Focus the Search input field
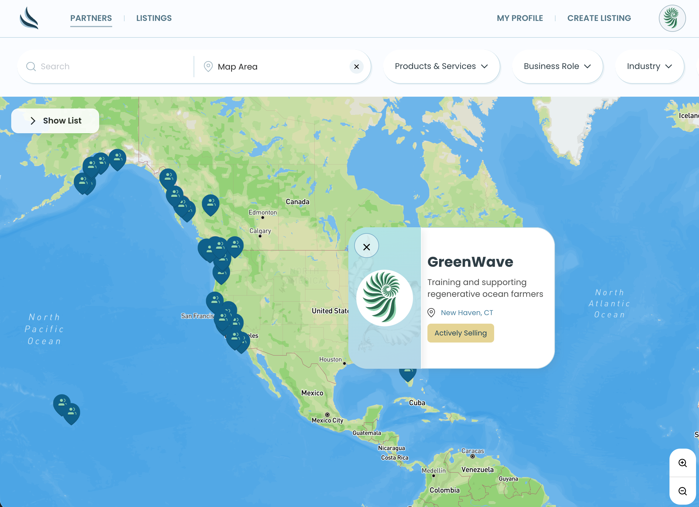Viewport: 699px width, 507px height. tap(114, 67)
